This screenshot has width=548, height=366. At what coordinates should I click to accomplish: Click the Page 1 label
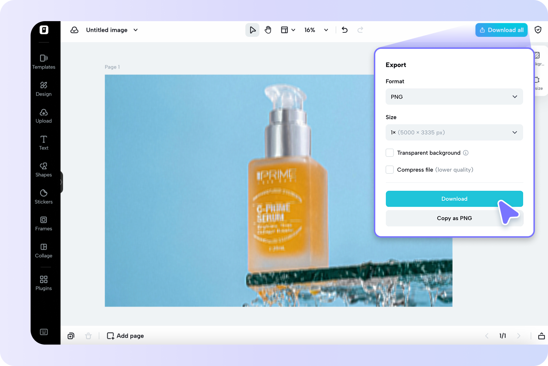112,67
